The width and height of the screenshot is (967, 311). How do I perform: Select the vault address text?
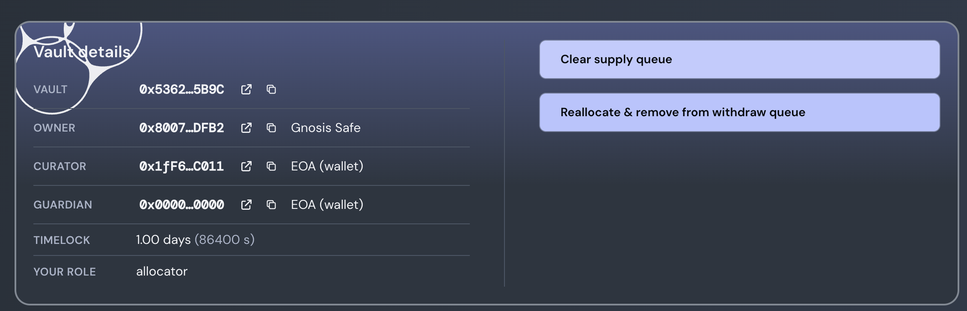click(x=181, y=90)
